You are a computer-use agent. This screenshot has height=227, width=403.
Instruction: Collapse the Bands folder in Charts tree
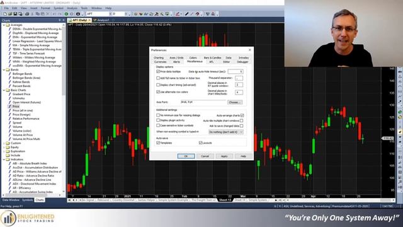tap(4, 70)
